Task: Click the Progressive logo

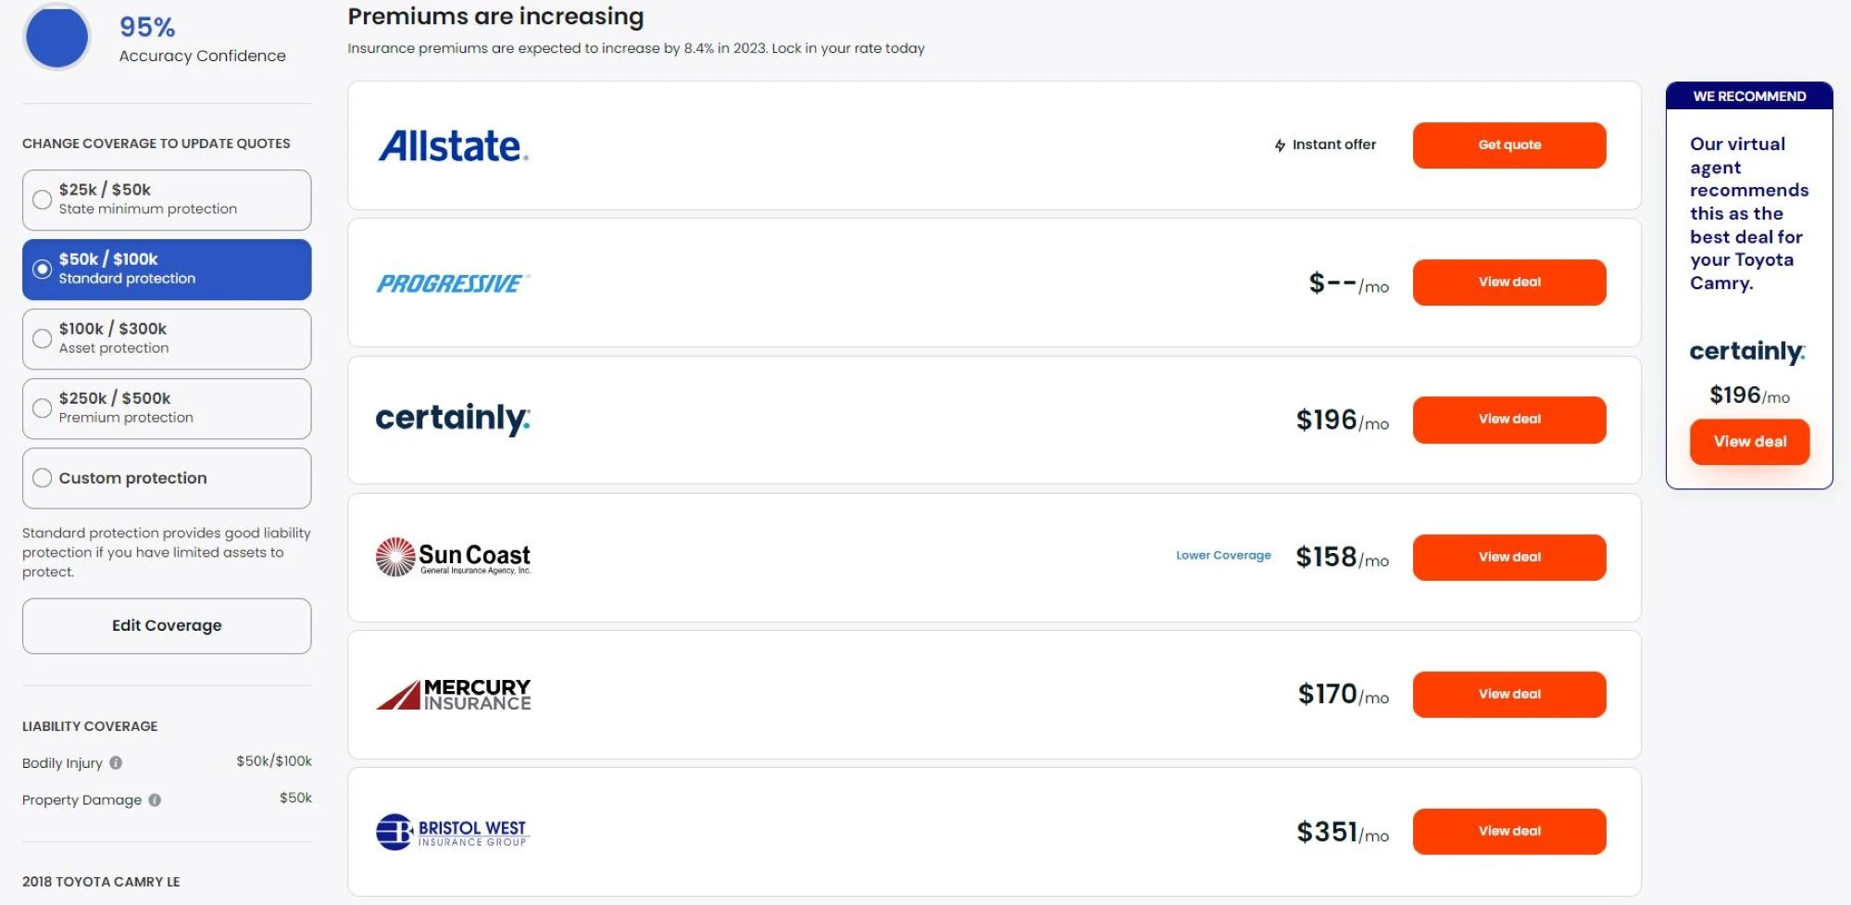Action: coord(451,283)
